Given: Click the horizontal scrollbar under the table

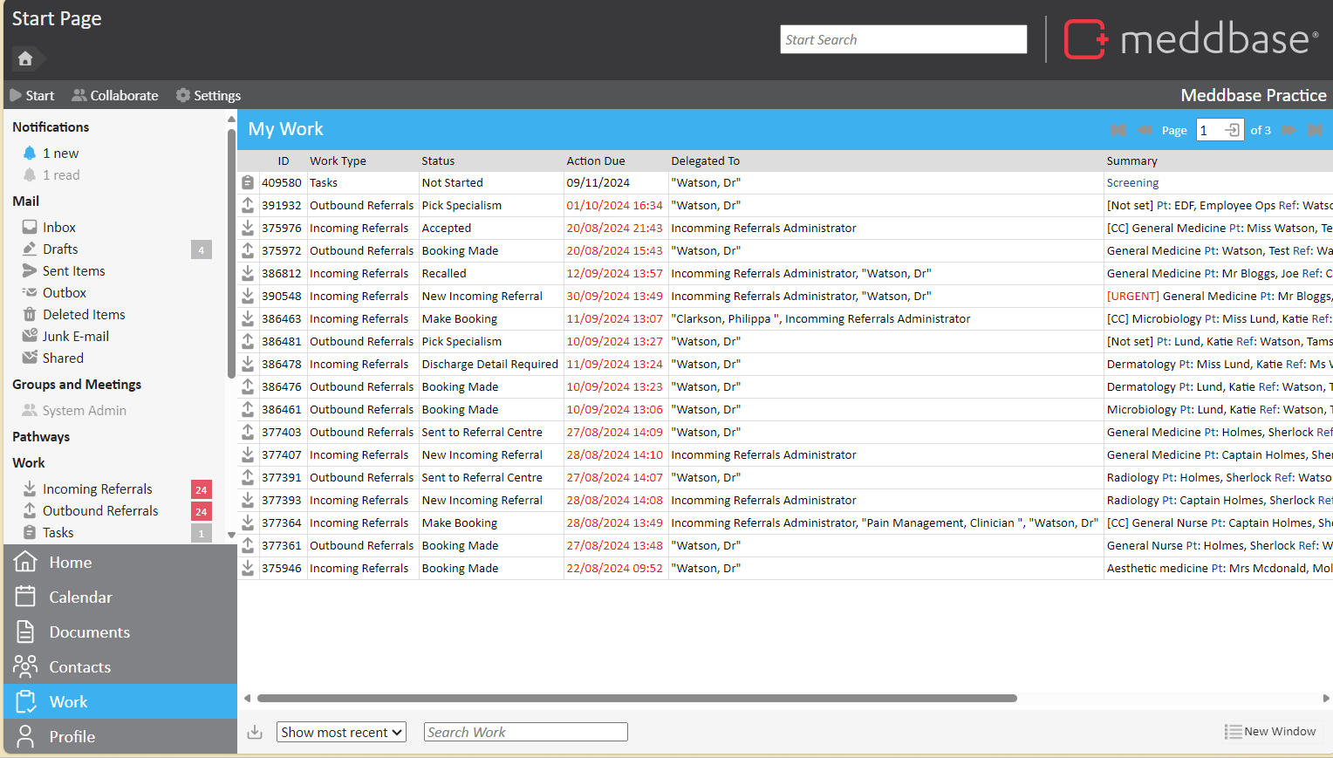Looking at the screenshot, I should coord(637,699).
